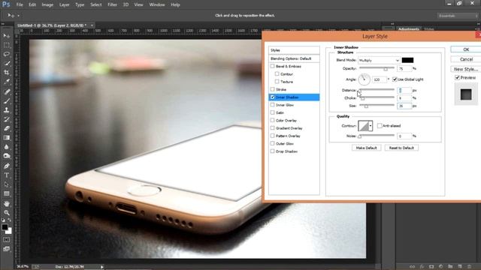Select the Dodge tool
This screenshot has height=270, width=481.
(7, 156)
